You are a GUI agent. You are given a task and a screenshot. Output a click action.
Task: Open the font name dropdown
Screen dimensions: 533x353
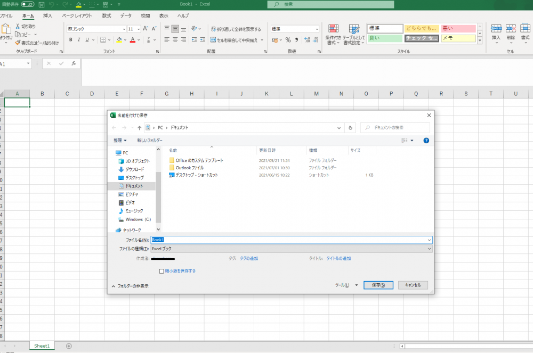coord(124,29)
